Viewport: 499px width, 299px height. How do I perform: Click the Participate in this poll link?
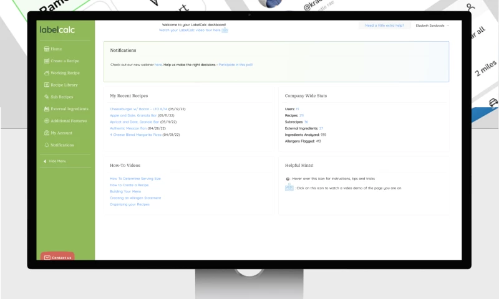click(235, 65)
